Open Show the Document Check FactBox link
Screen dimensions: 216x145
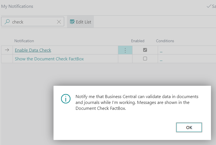pyautogui.click(x=49, y=59)
